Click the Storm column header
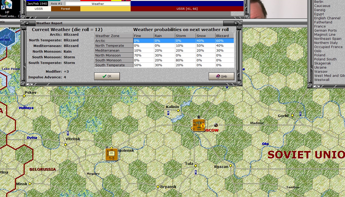Screen dimensions: 345x197 [x=185, y=36]
